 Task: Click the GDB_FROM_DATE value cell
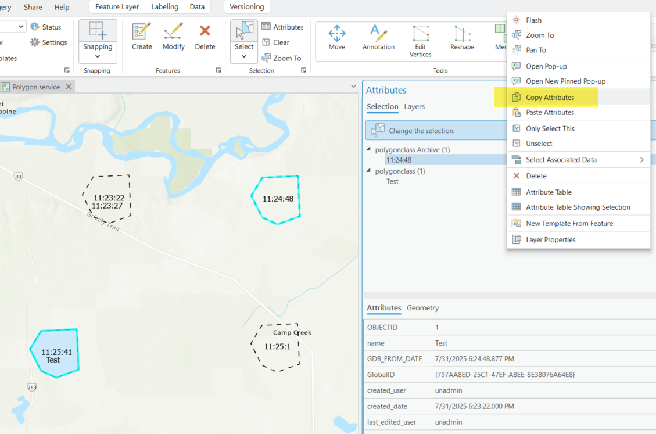pos(475,359)
